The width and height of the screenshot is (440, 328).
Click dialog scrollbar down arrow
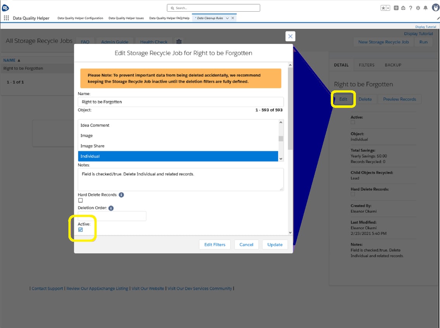click(x=290, y=233)
